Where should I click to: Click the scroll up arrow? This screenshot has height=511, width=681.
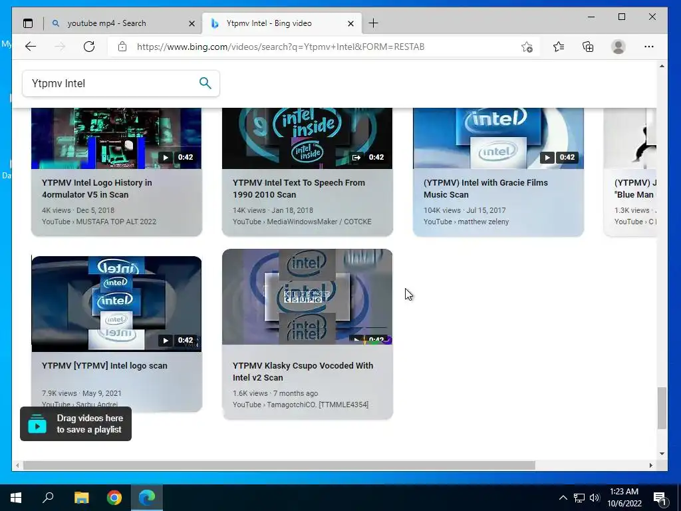662,66
